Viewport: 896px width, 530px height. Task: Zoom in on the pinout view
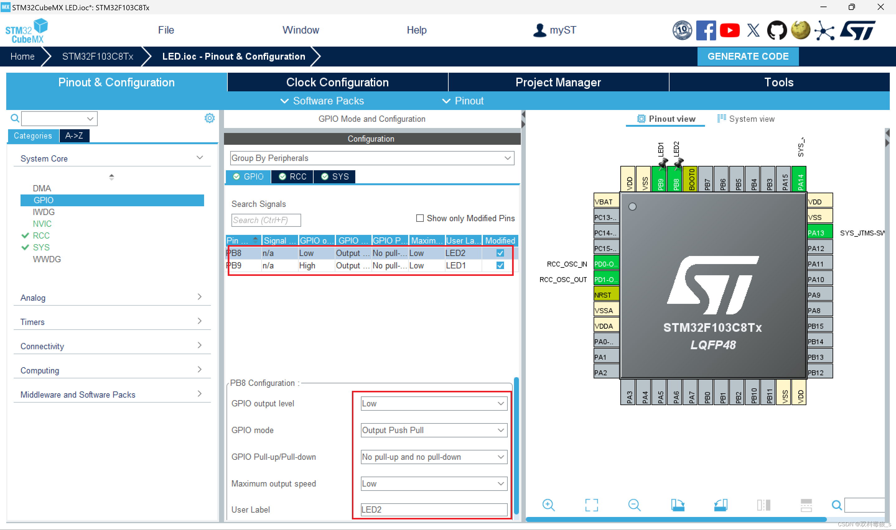tap(548, 505)
